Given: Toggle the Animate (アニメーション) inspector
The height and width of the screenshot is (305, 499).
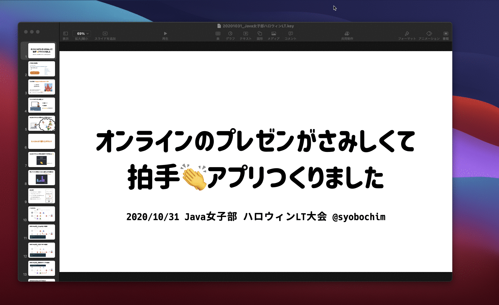Looking at the screenshot, I should click(429, 34).
